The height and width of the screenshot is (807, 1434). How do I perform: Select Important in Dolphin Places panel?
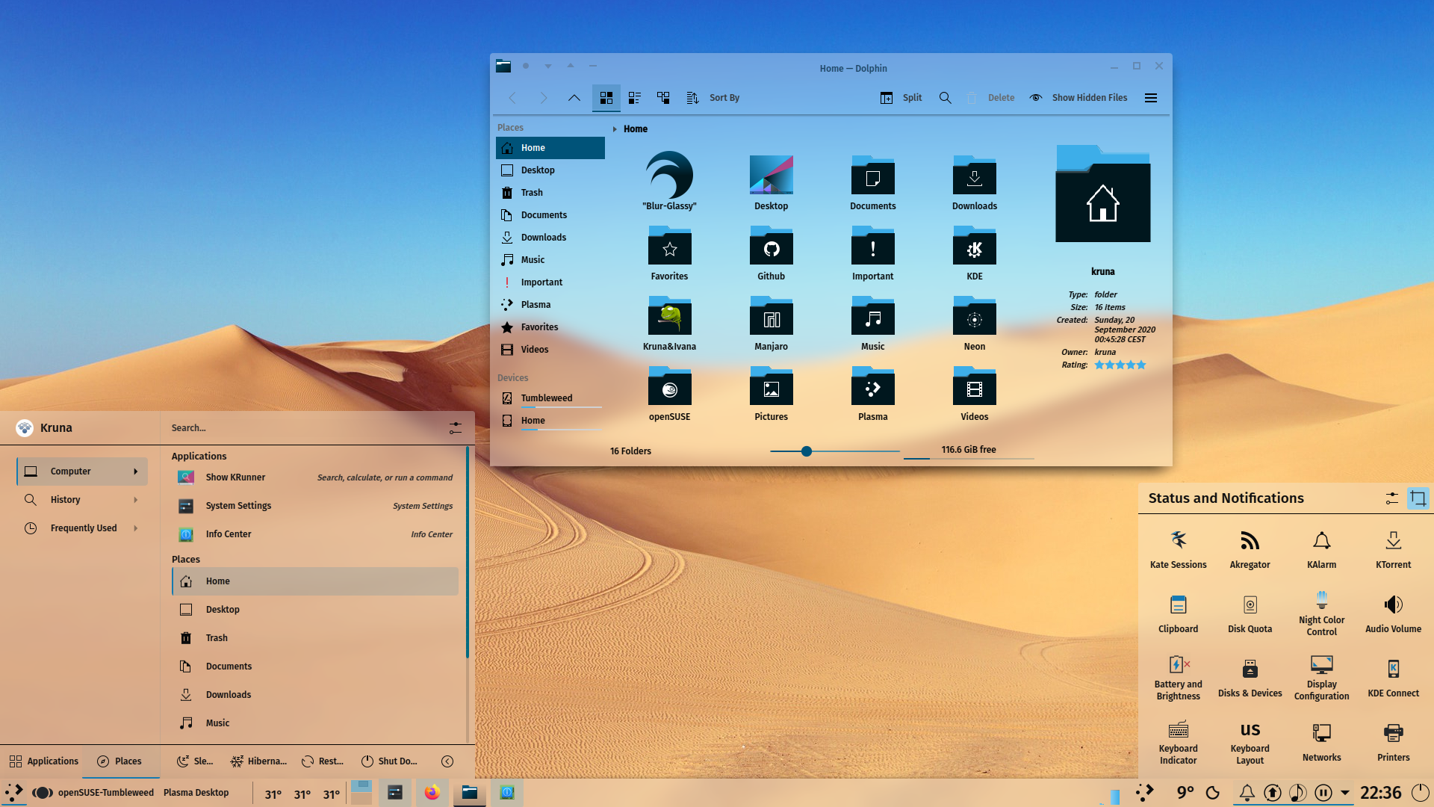click(550, 282)
